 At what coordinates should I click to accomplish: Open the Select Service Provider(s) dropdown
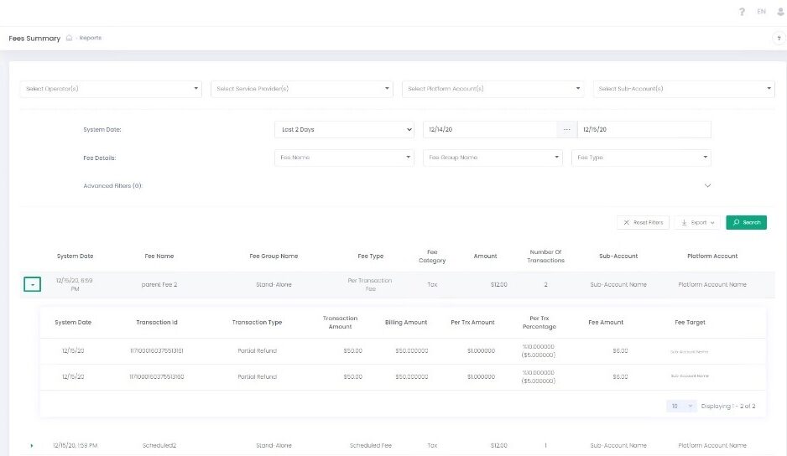(301, 89)
